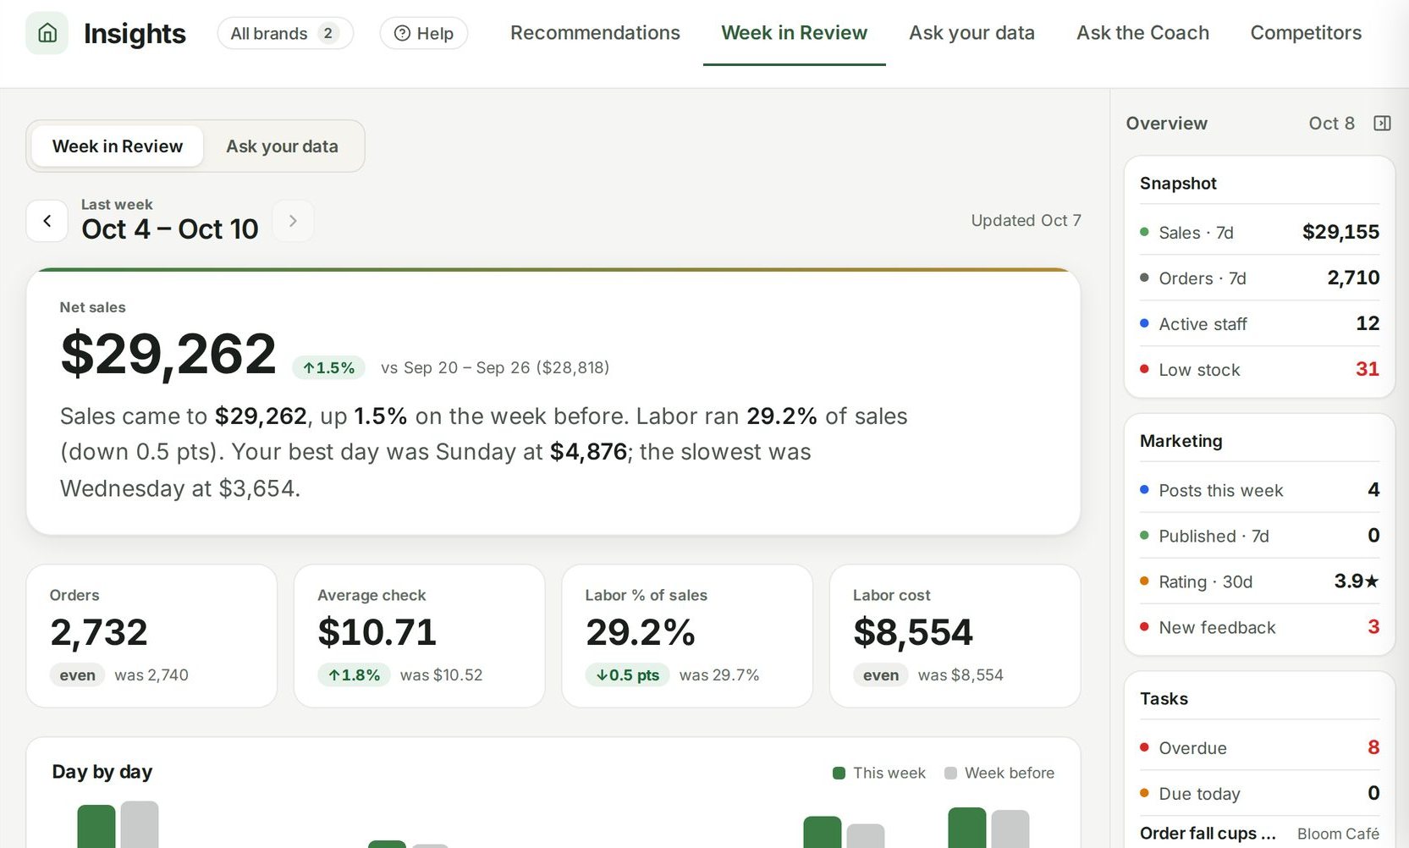
Task: Click the Insights title
Action: pyautogui.click(x=135, y=33)
